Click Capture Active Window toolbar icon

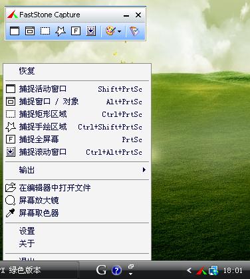click(x=15, y=31)
